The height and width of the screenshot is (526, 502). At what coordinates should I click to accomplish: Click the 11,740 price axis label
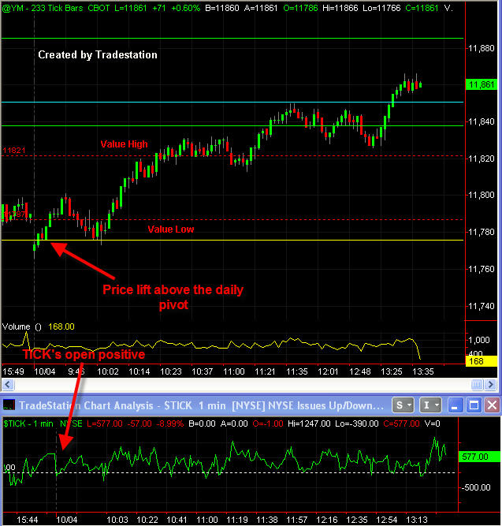coord(482,306)
